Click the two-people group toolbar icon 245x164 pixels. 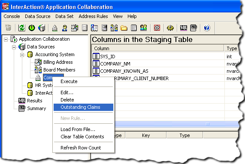143,28
